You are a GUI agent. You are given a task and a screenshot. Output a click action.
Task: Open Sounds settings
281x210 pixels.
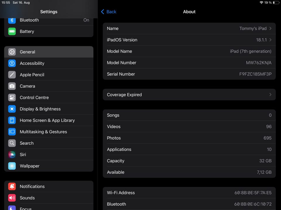(x=49, y=198)
